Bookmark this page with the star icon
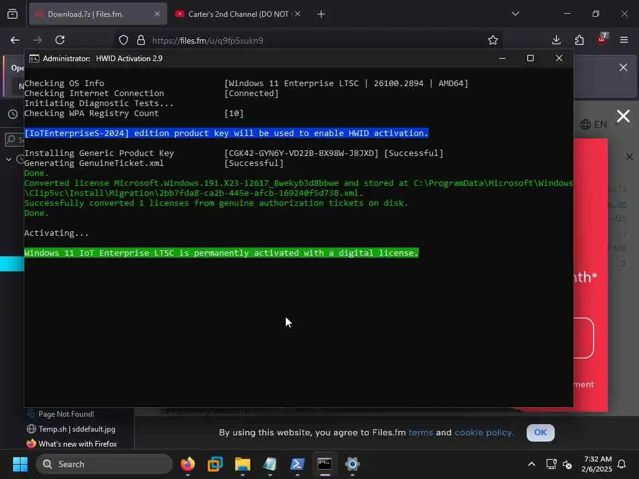This screenshot has width=639, height=479. tap(493, 40)
